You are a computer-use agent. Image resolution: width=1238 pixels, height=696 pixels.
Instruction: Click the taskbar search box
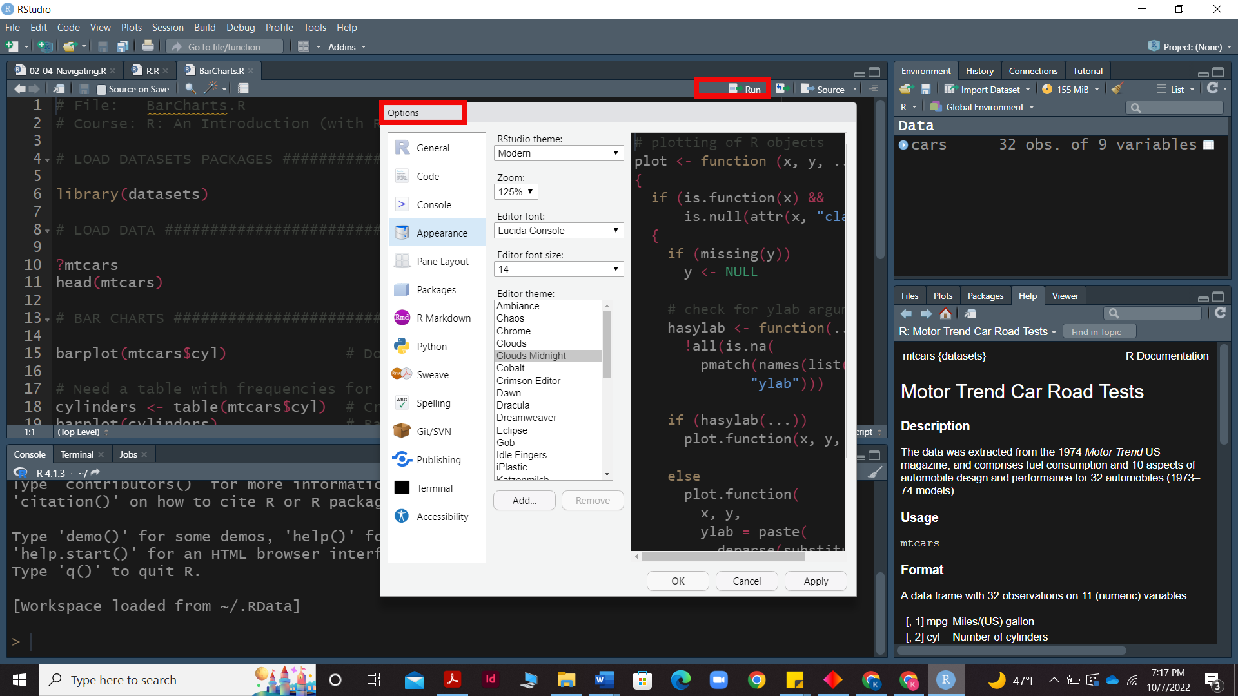[x=177, y=680]
